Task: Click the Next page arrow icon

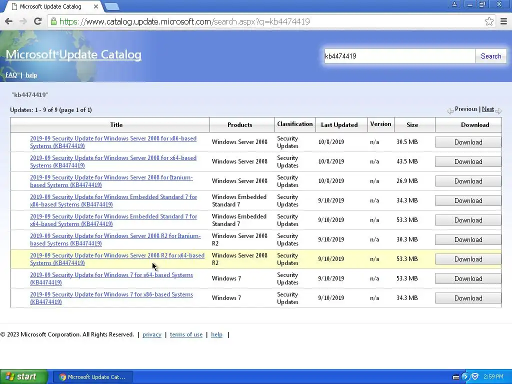Action: (x=498, y=111)
